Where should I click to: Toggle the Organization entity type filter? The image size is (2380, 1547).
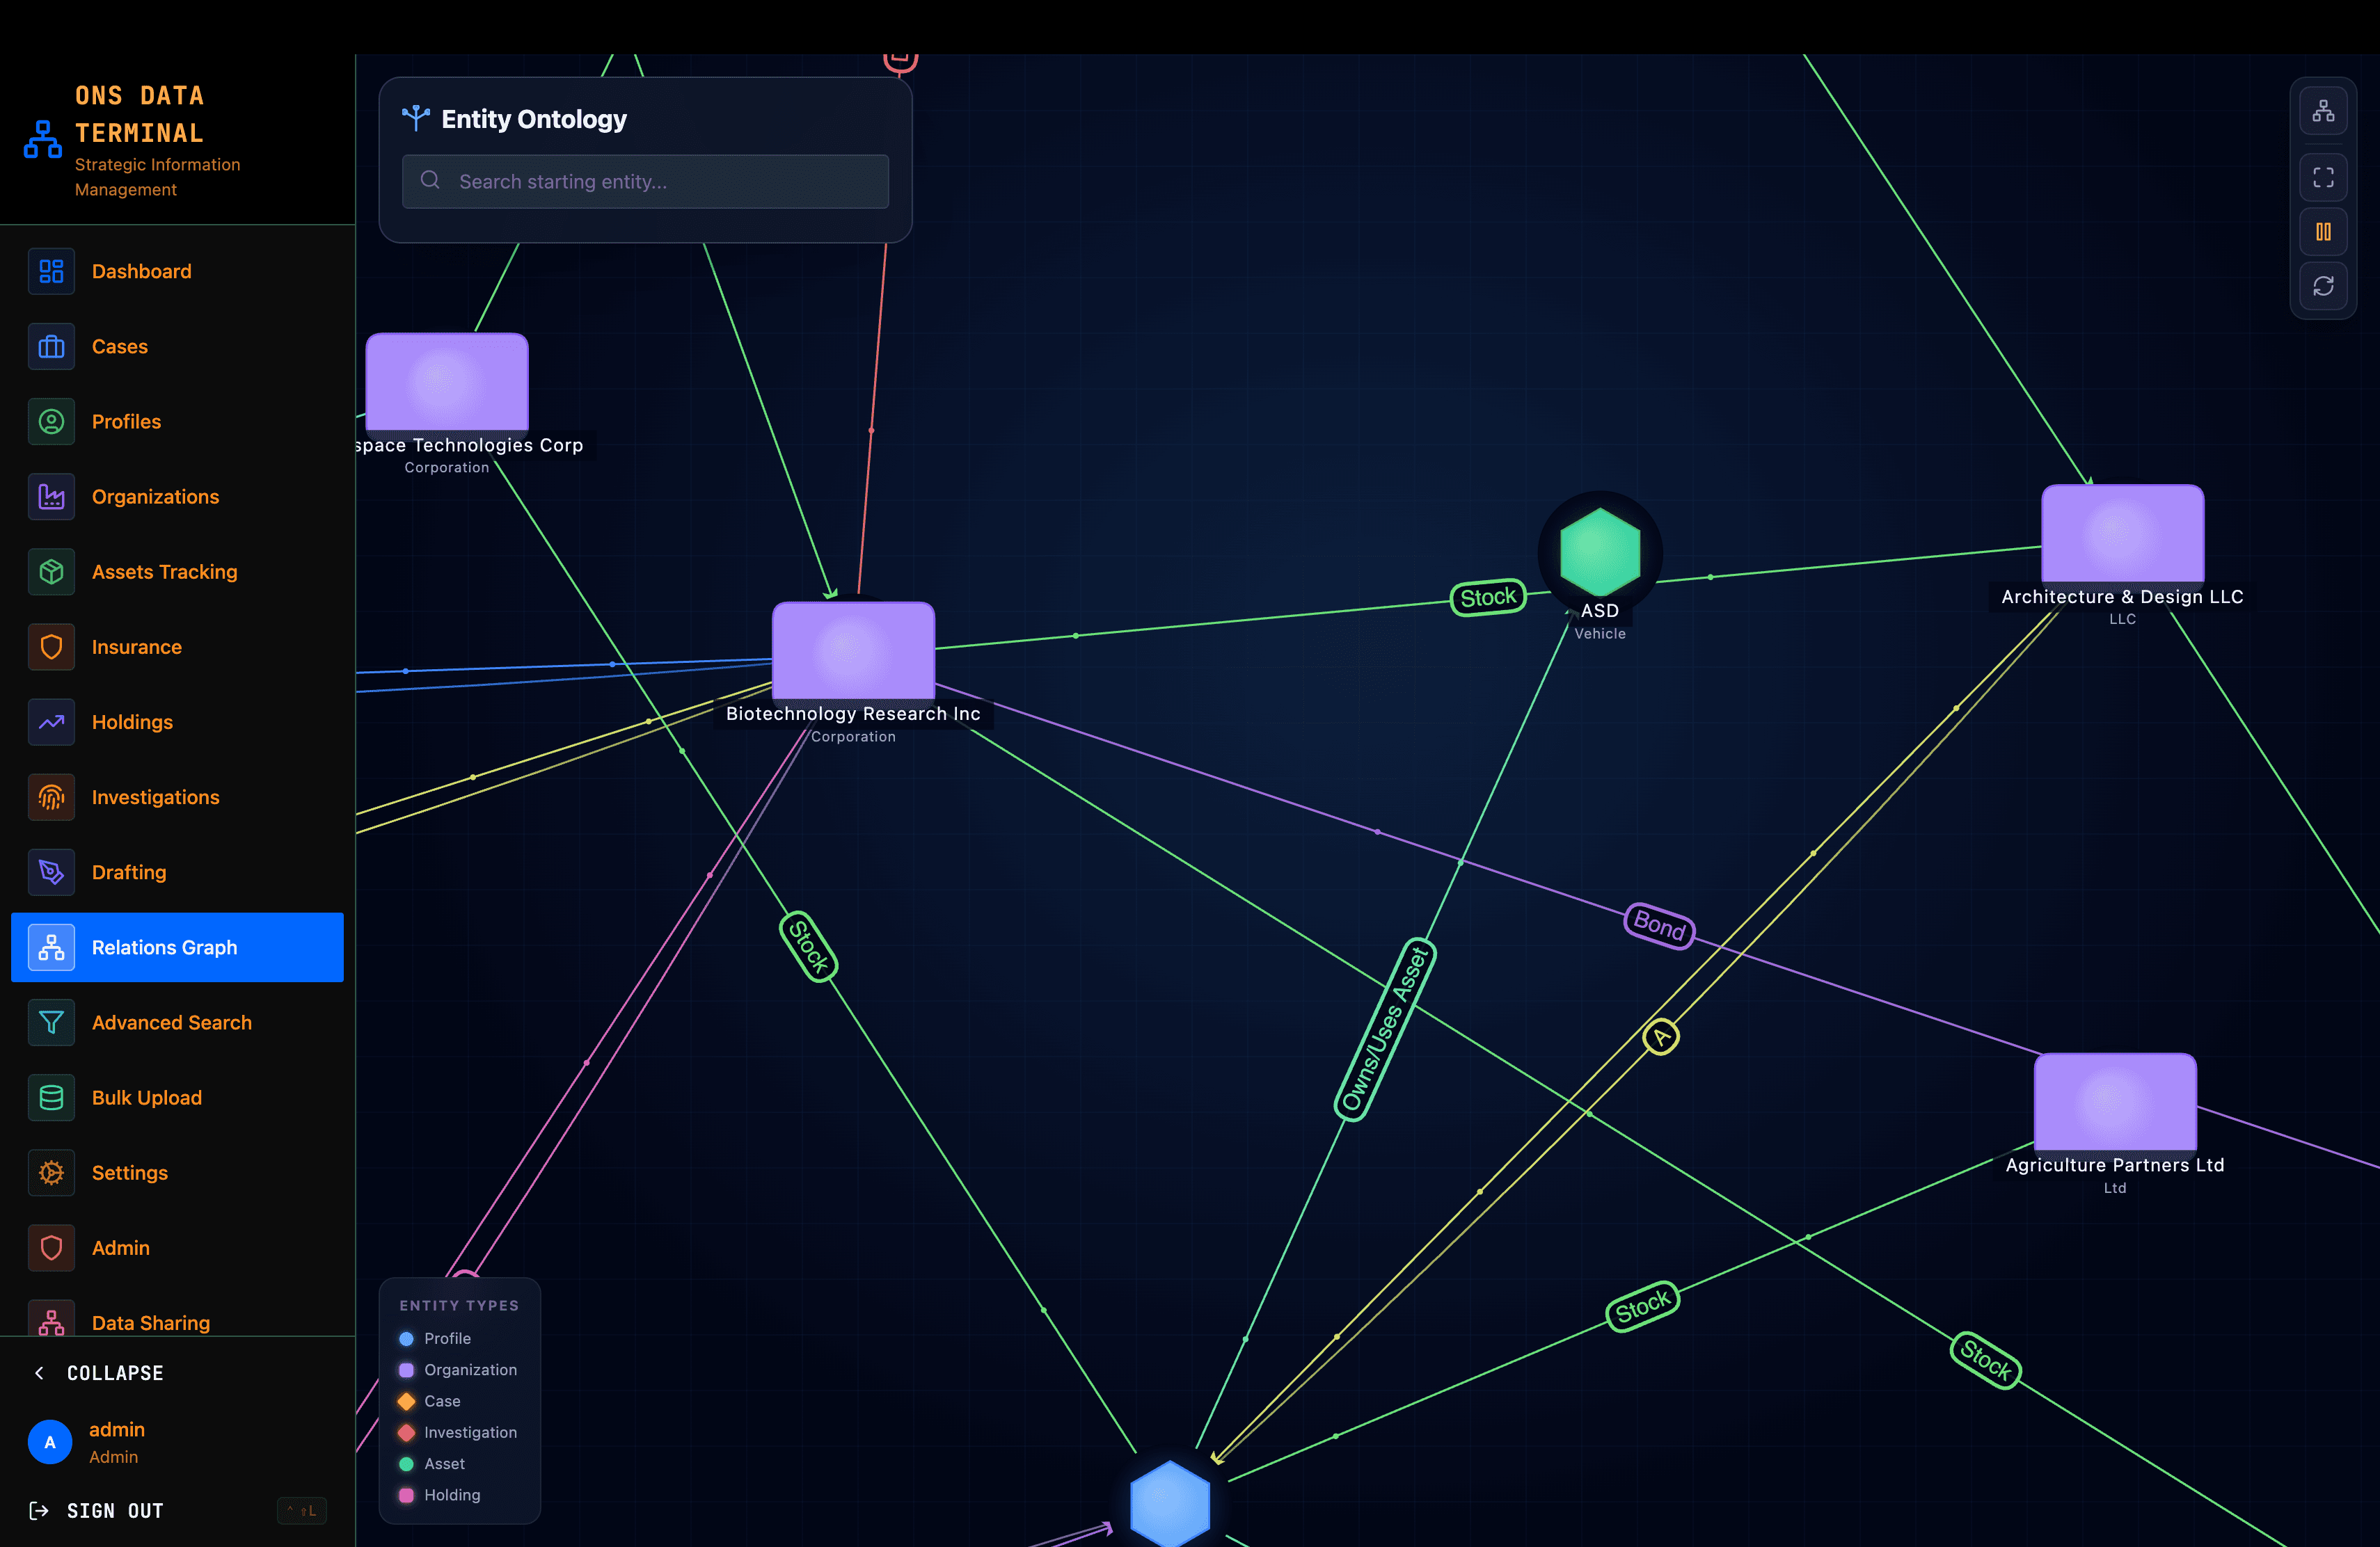[406, 1370]
